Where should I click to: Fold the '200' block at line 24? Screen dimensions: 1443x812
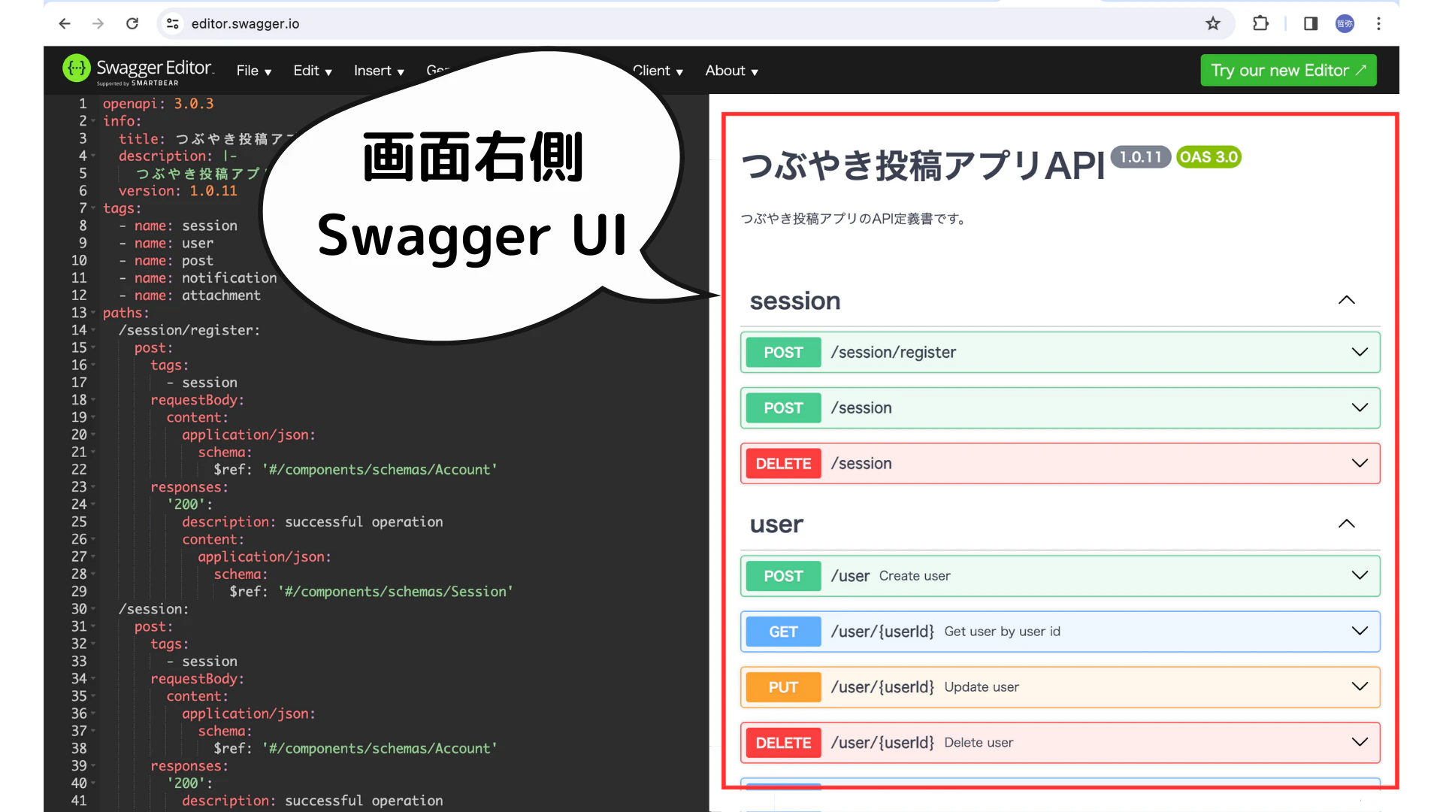coord(93,504)
